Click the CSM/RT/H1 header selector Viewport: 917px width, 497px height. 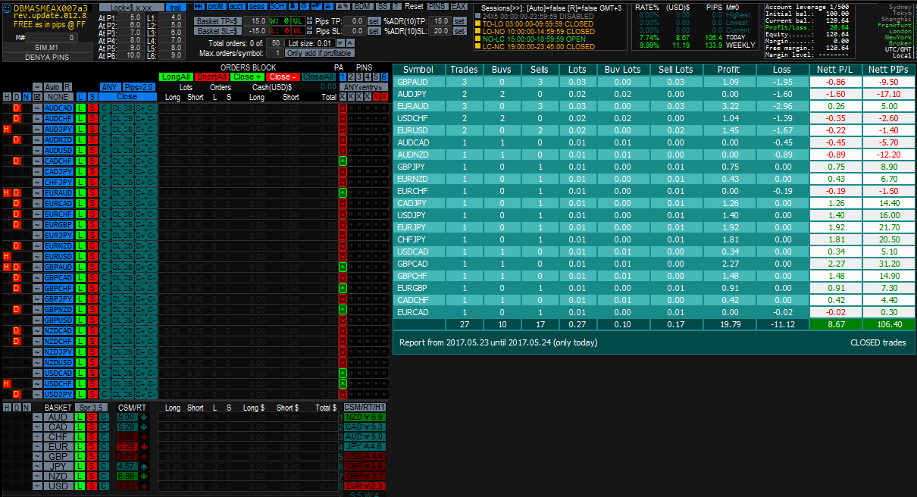pyautogui.click(x=365, y=407)
